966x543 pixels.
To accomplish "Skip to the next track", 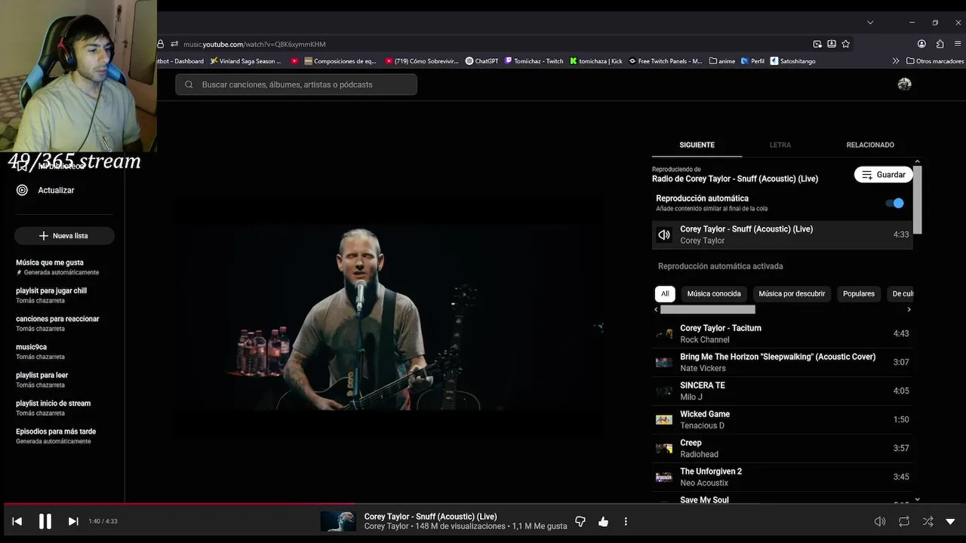I will (x=73, y=521).
